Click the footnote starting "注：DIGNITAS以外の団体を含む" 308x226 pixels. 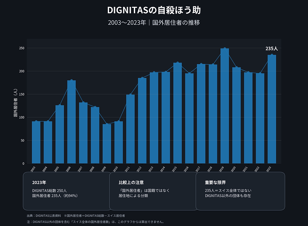(96, 222)
